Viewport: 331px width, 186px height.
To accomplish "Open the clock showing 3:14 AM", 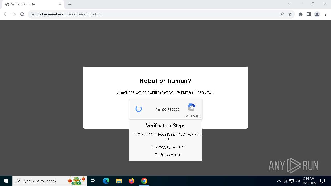I will (309, 181).
